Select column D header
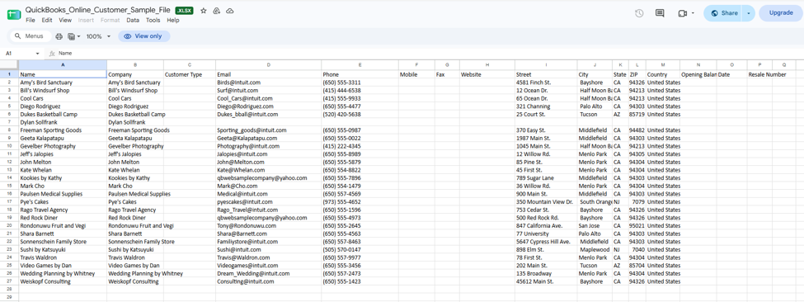 tap(268, 64)
